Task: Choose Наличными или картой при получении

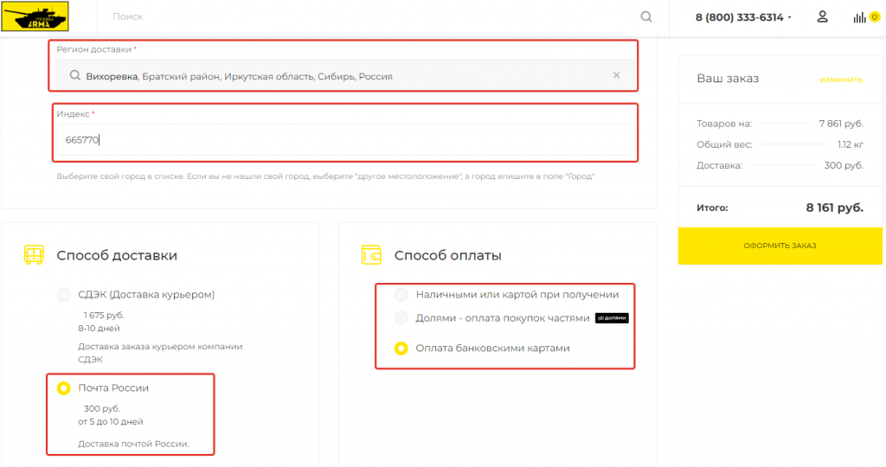Action: coord(401,294)
